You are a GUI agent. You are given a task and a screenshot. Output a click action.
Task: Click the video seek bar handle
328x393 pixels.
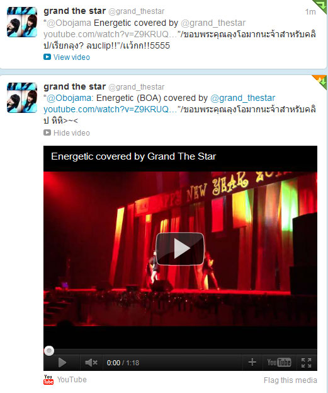click(49, 351)
